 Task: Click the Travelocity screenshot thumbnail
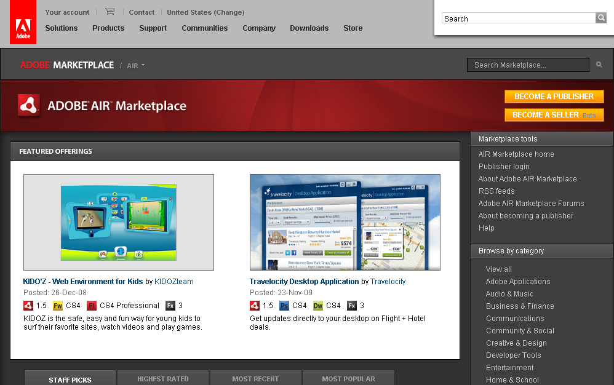345,222
